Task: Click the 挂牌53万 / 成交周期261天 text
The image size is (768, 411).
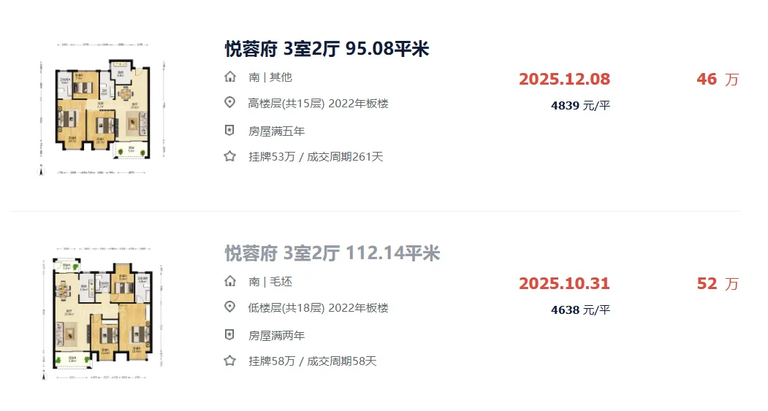Action: pyautogui.click(x=316, y=157)
